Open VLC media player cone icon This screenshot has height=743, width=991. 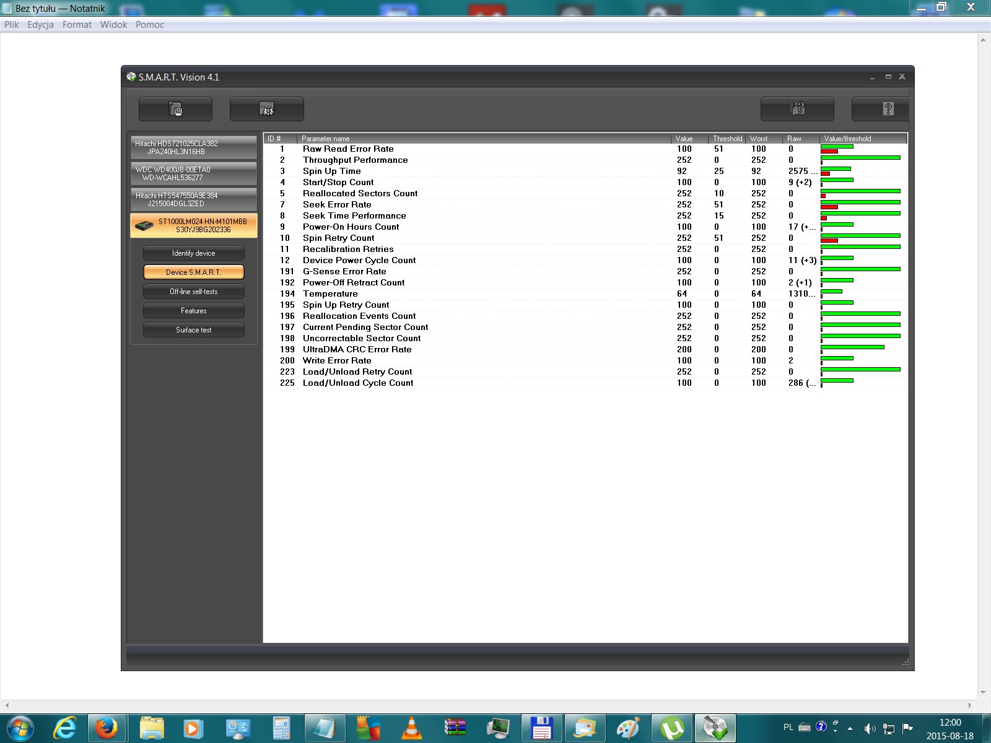click(x=411, y=728)
